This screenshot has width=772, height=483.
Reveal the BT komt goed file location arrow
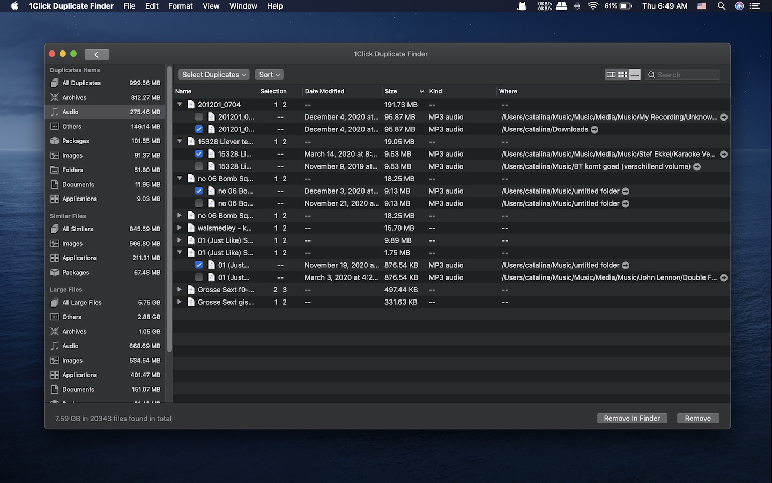click(697, 166)
